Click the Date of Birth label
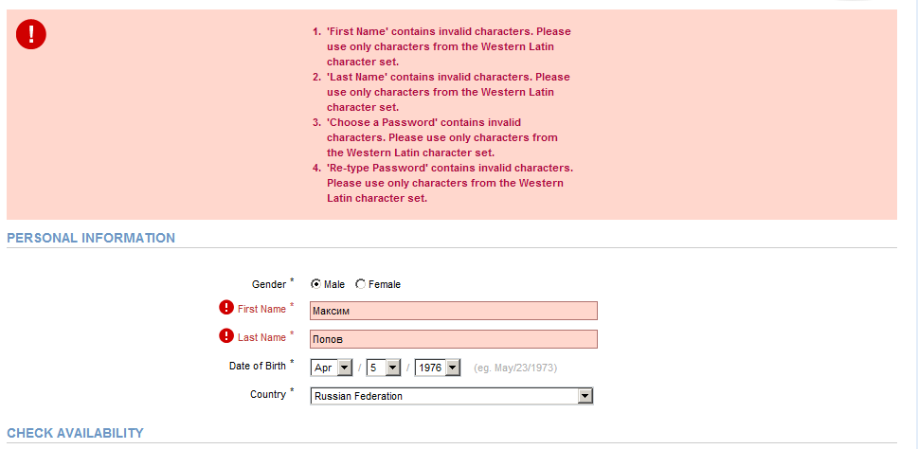Image resolution: width=918 pixels, height=449 pixels. [258, 366]
